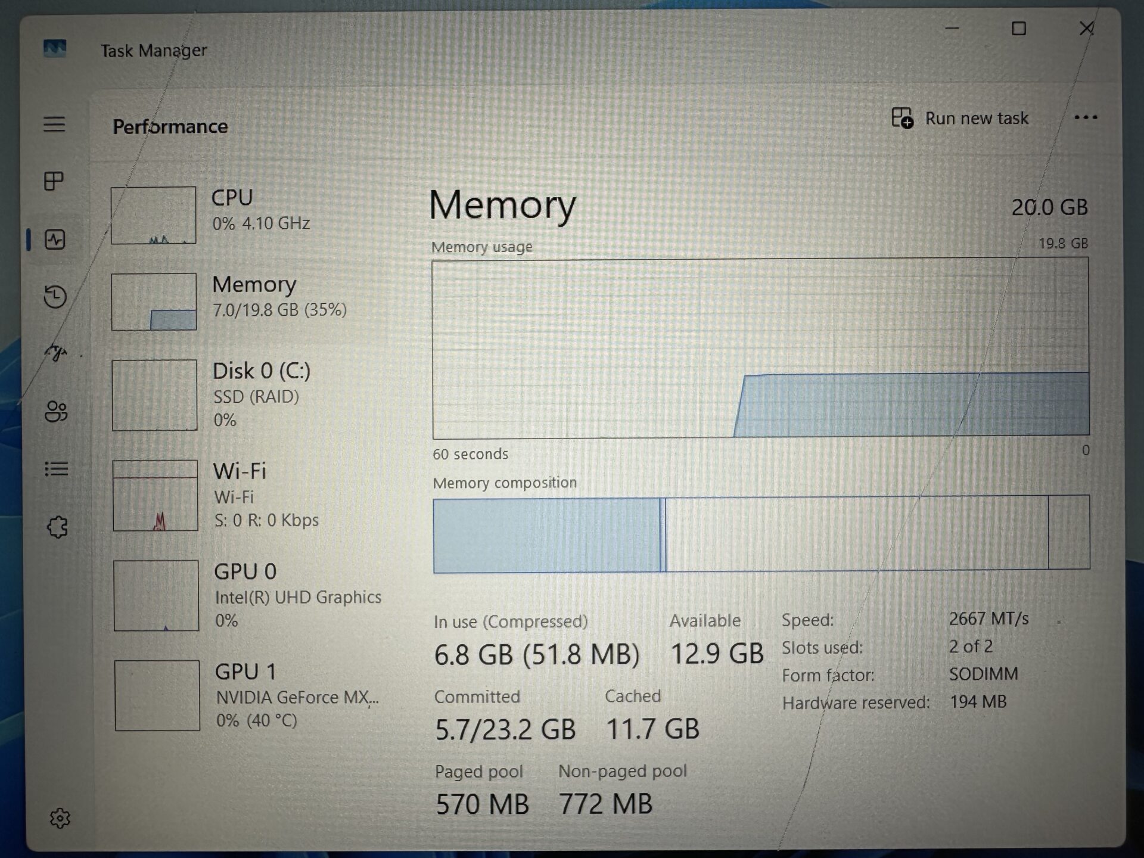Image resolution: width=1144 pixels, height=858 pixels.
Task: Select GPU 1 NVIDIA GeForce item
Action: (250, 695)
